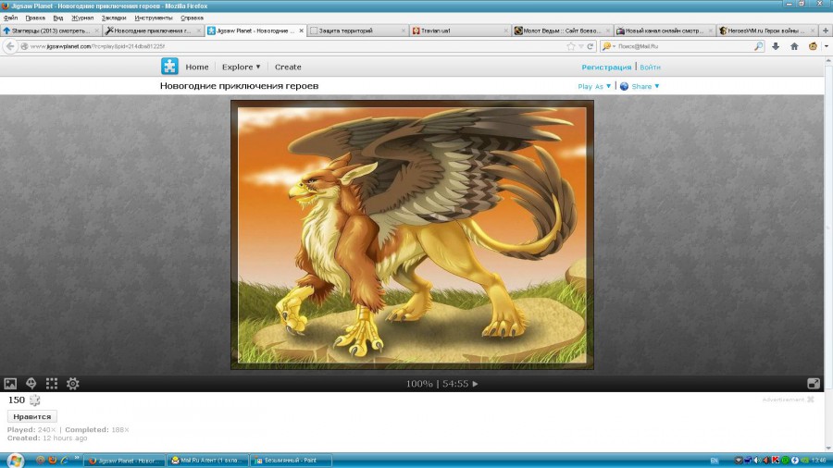Click the EN language indicator in taskbar
833x468 pixels.
click(714, 461)
